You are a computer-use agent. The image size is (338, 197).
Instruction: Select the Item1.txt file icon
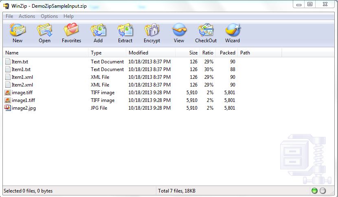click(x=8, y=69)
